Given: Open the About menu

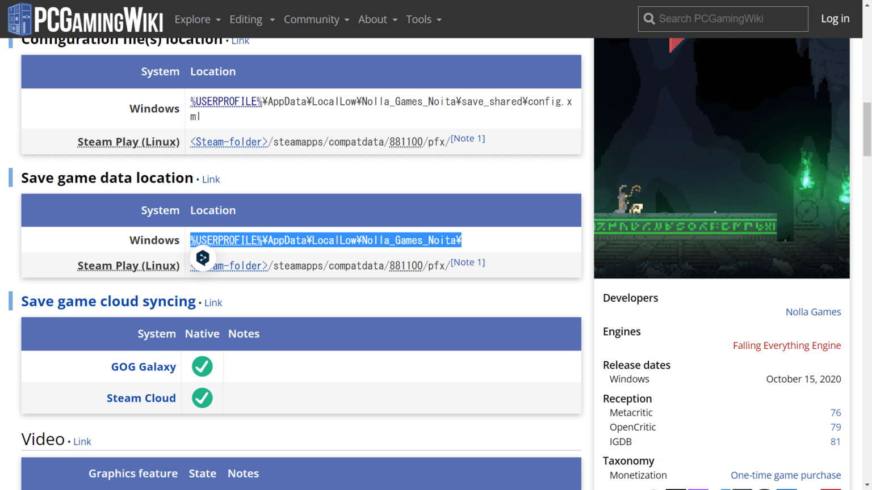Looking at the screenshot, I should pyautogui.click(x=378, y=19).
